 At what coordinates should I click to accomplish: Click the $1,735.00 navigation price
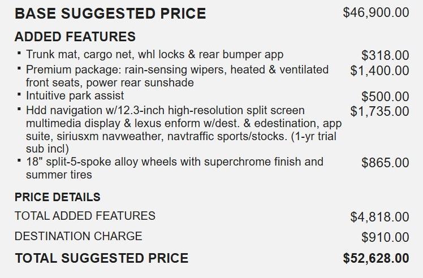tap(379, 111)
